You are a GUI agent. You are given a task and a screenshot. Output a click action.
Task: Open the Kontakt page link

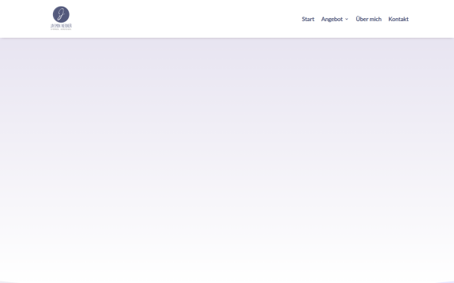click(x=399, y=19)
